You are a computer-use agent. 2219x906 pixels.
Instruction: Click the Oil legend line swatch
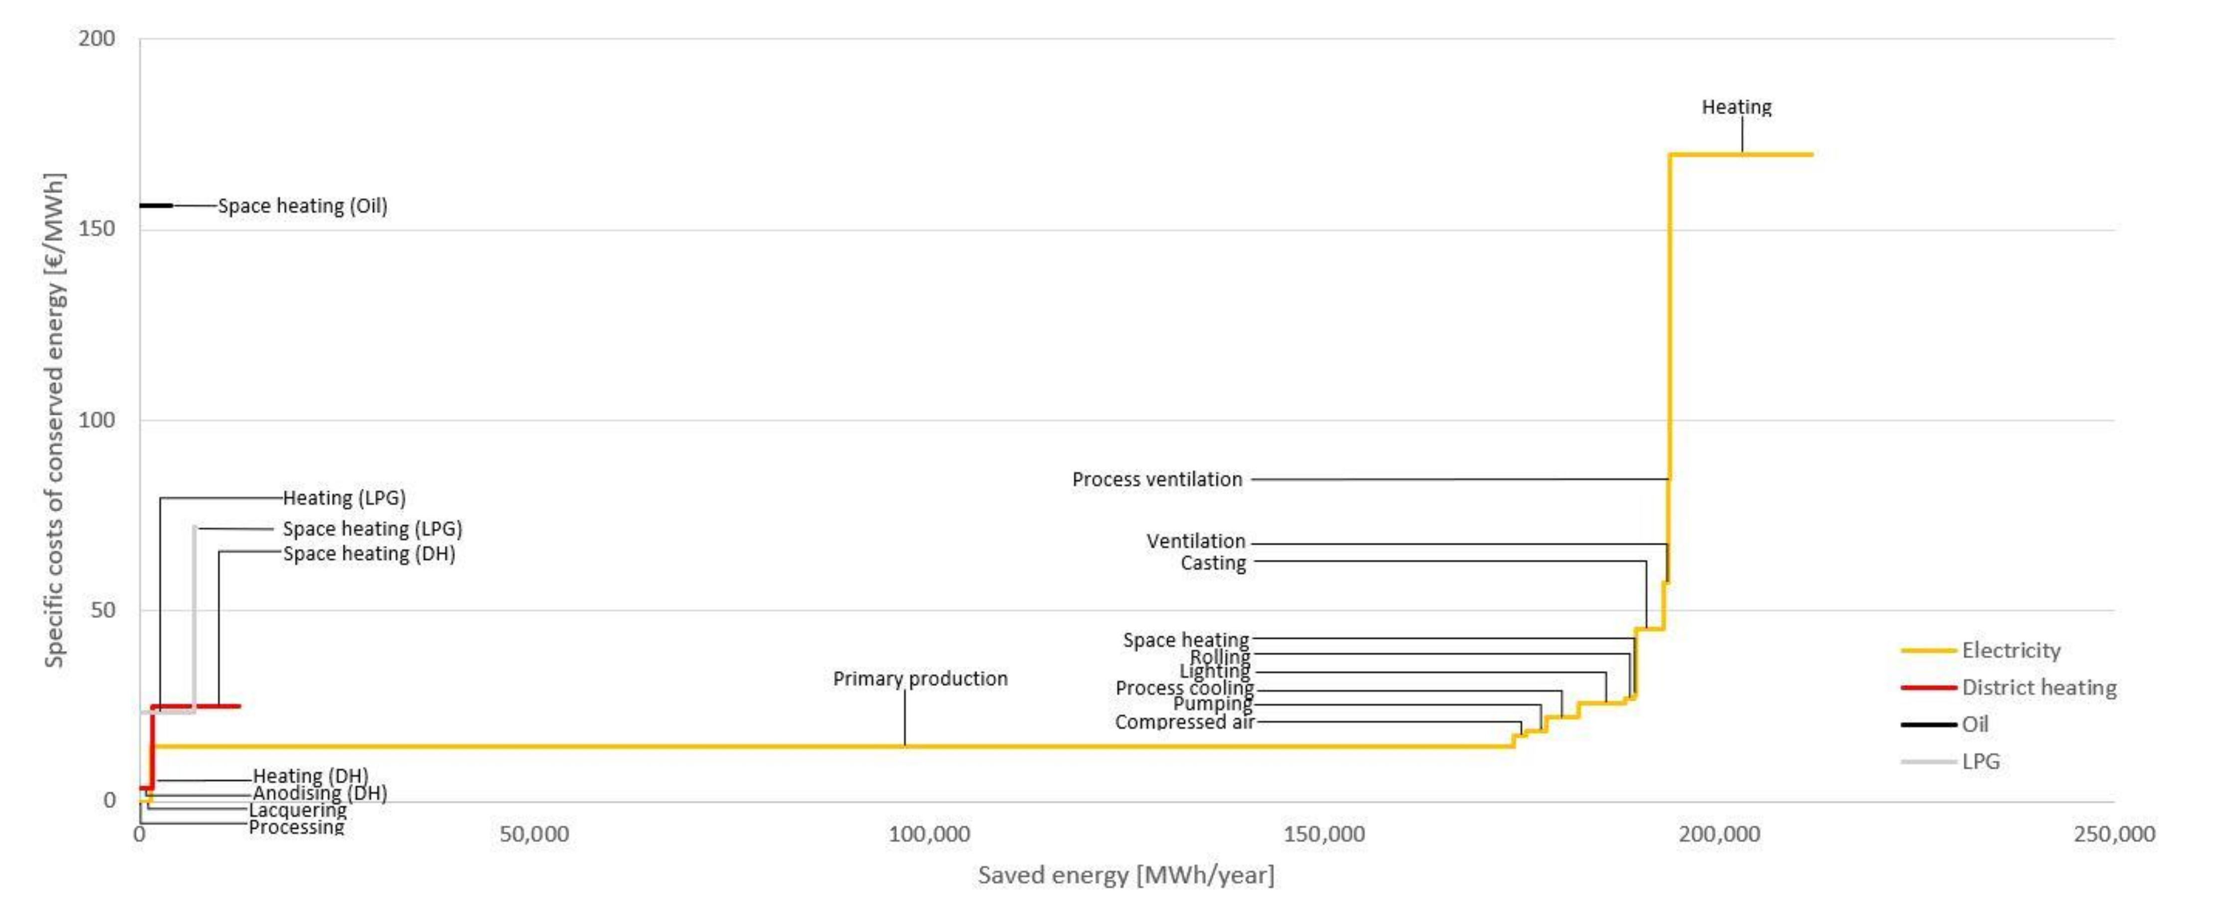point(1927,725)
